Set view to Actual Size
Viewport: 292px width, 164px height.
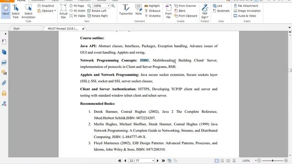tap(63, 11)
